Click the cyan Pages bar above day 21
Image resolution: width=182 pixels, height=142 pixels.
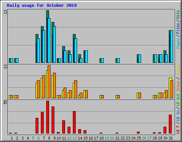[x=118, y=60]
